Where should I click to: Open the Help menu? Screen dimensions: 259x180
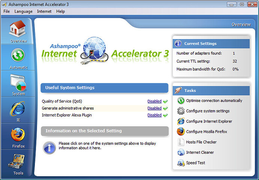(60, 11)
